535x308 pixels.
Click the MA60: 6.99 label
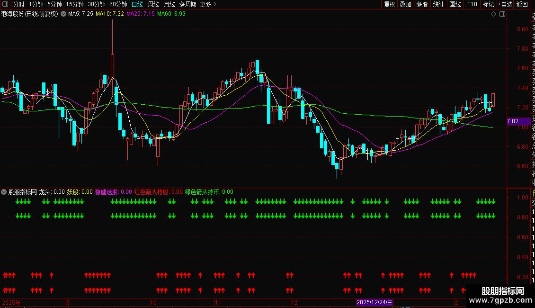(x=171, y=14)
